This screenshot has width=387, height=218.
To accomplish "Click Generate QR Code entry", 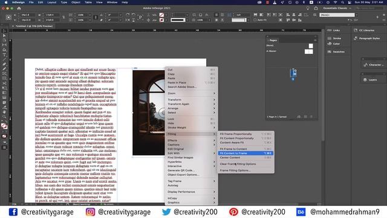I will coord(191,170).
